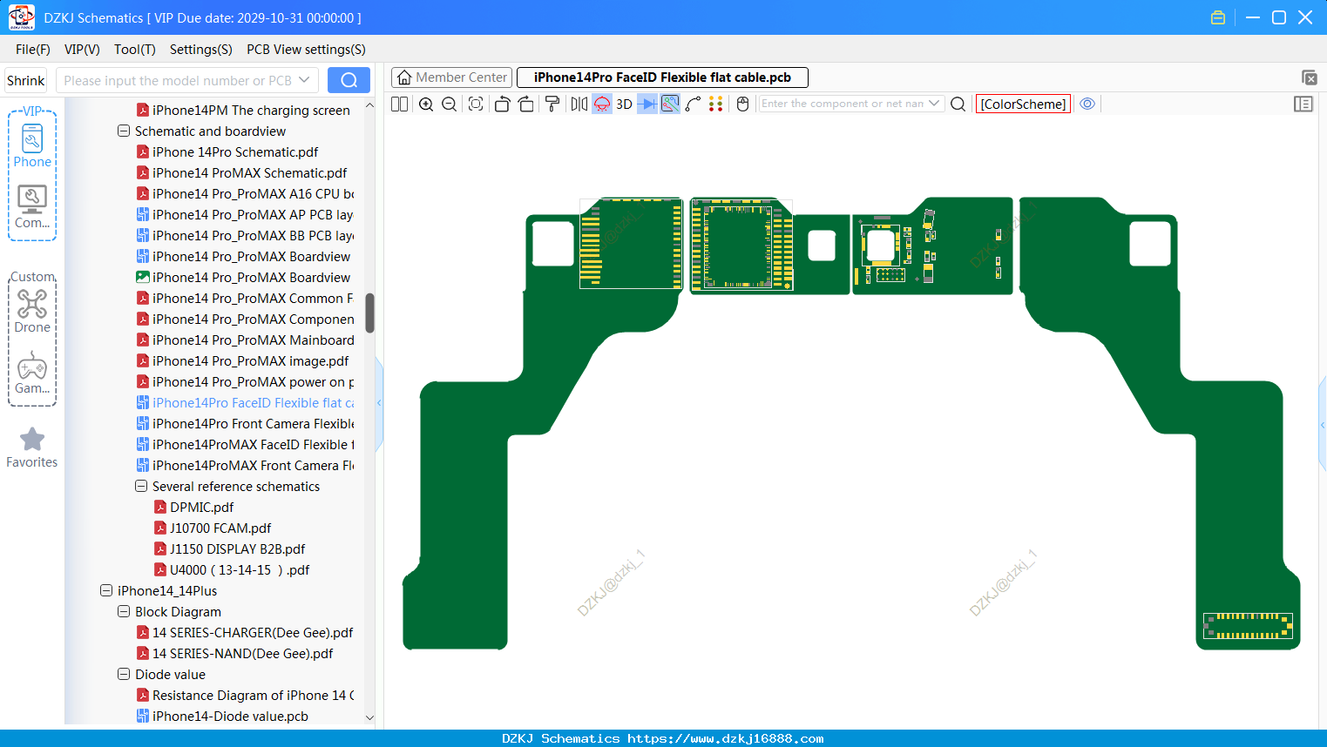Mirror the board horizontally

(579, 104)
